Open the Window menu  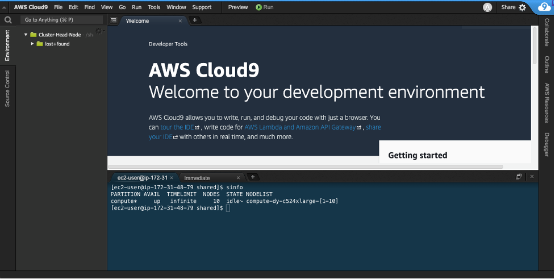pos(176,7)
